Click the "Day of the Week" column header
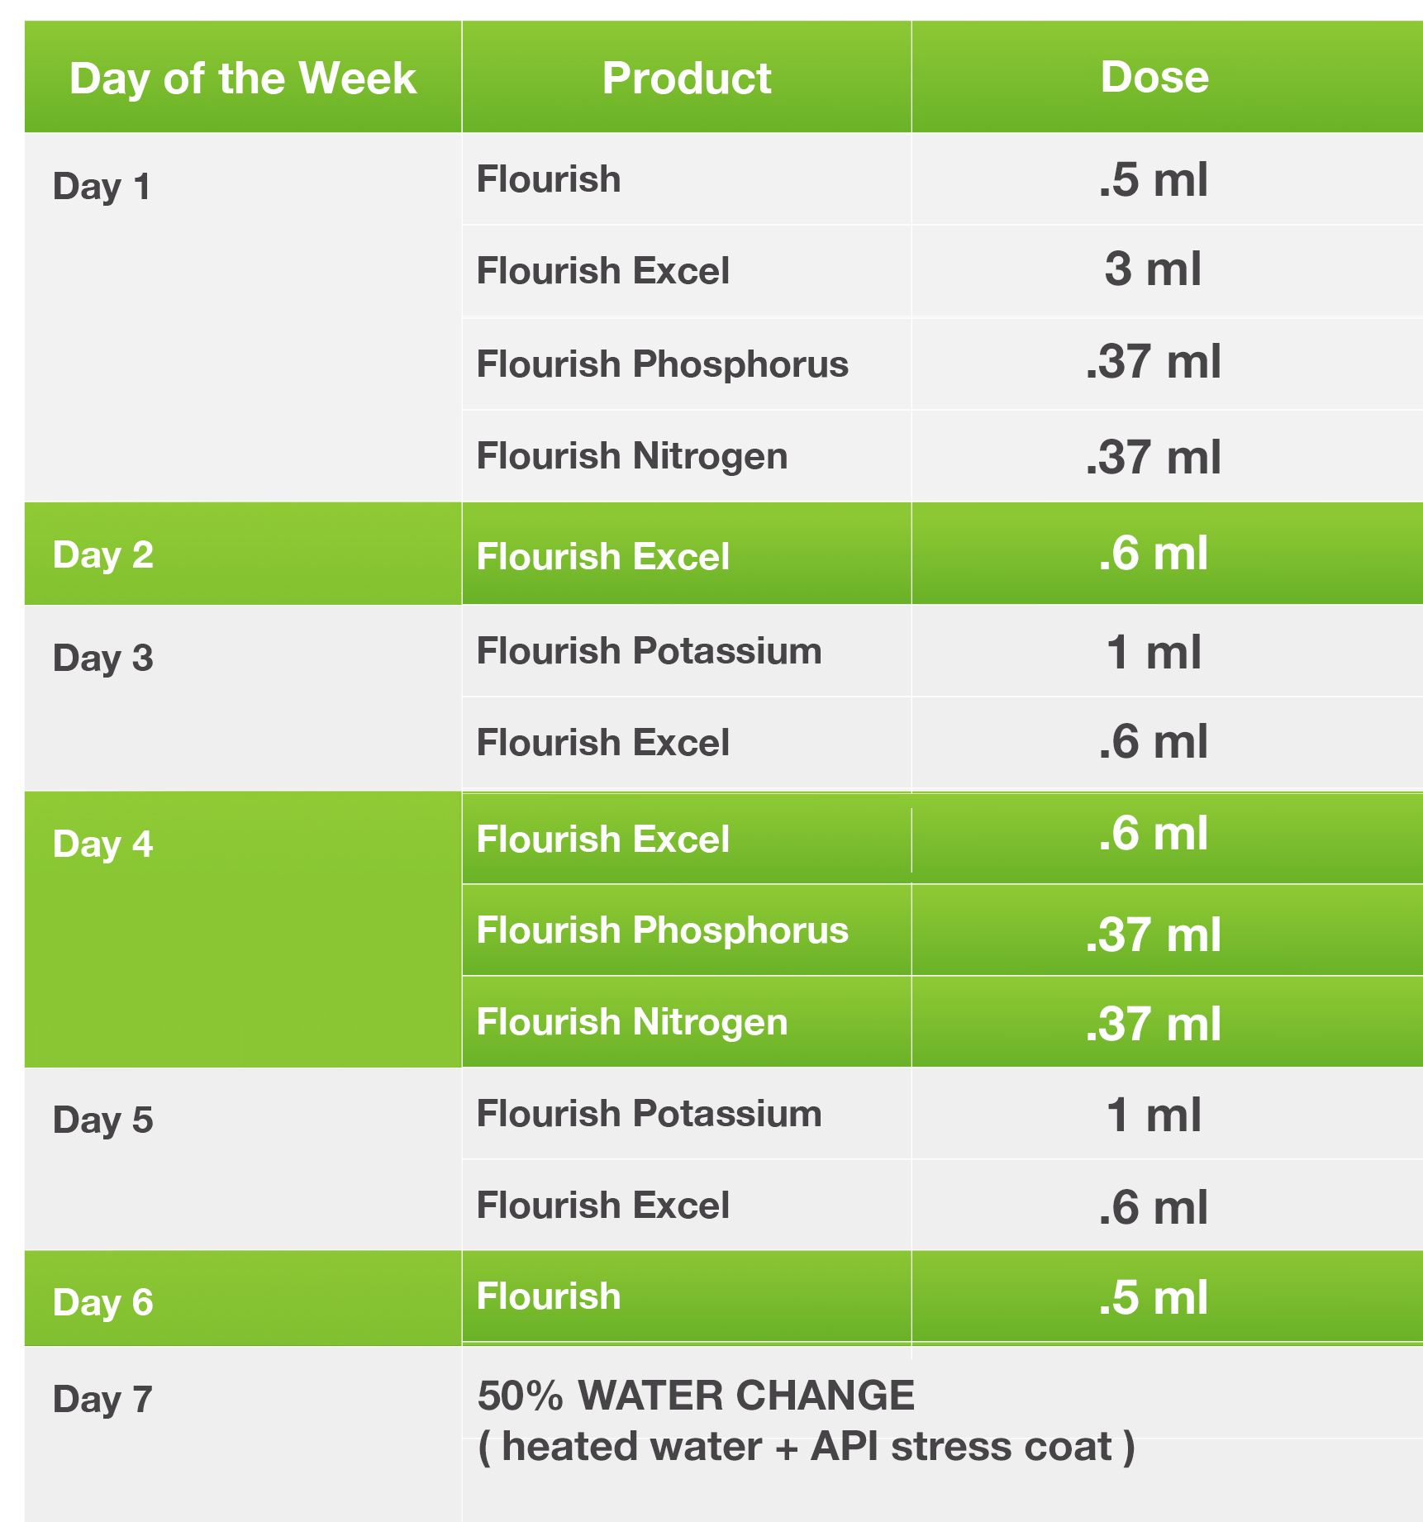This screenshot has width=1423, height=1522. tap(243, 78)
